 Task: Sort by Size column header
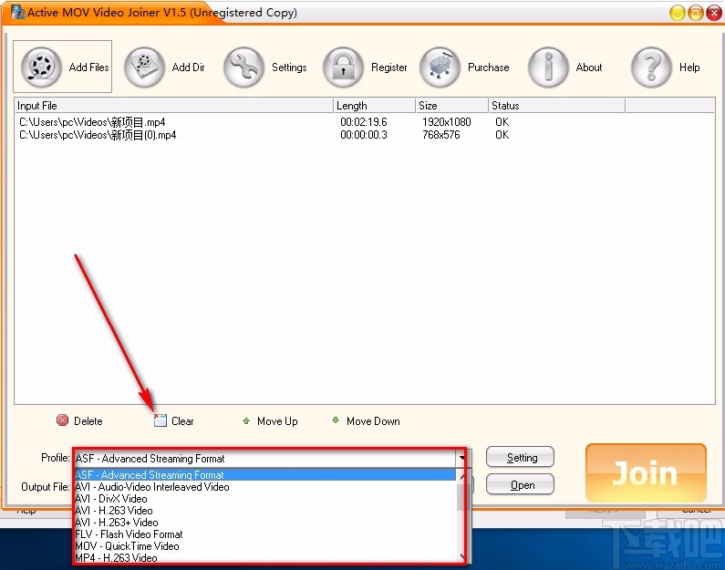451,106
